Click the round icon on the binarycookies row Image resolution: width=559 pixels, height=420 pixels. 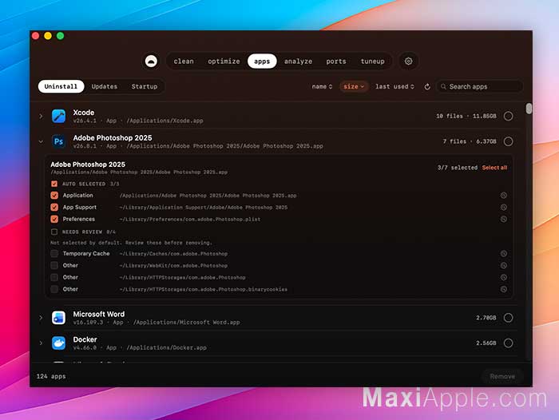pos(504,289)
